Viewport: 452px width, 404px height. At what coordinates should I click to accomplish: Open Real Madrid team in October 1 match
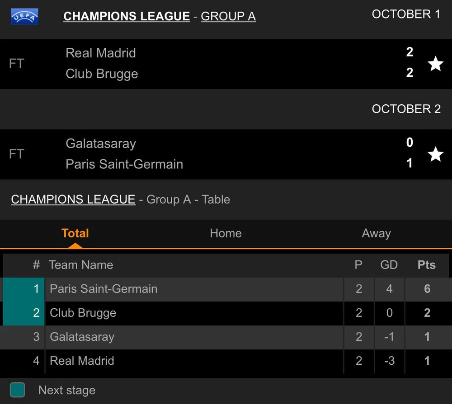[101, 53]
